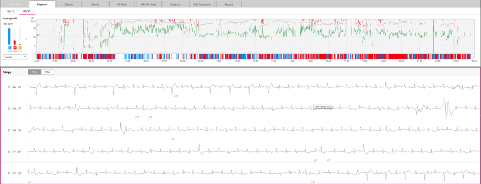
Task: Click the 21:46:52 ECG strip
Action: pyautogui.click(x=254, y=130)
